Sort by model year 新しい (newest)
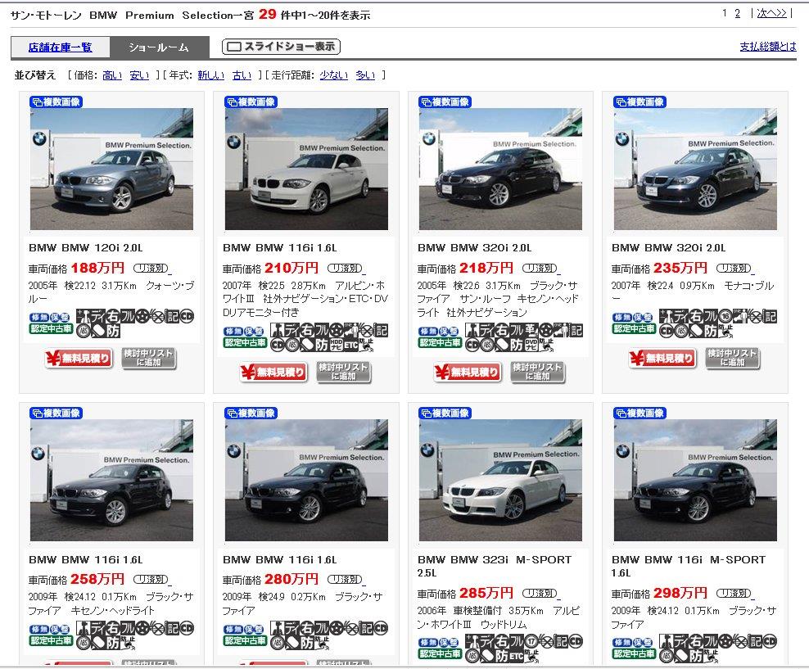 point(211,75)
